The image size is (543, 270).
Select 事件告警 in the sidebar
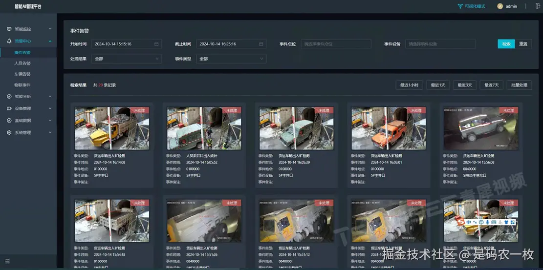tap(22, 53)
